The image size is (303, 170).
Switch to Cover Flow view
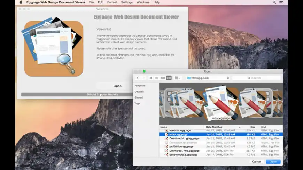point(169,78)
